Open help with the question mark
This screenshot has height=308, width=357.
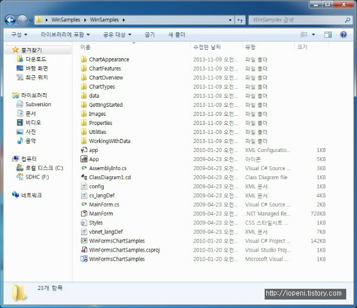coord(343,34)
